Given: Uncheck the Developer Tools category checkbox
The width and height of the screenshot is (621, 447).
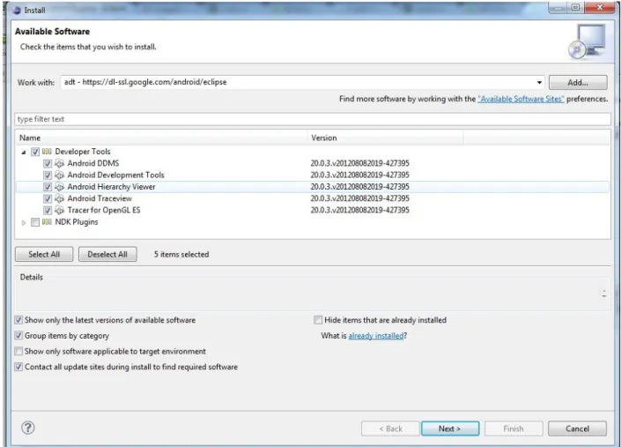Looking at the screenshot, I should [35, 152].
